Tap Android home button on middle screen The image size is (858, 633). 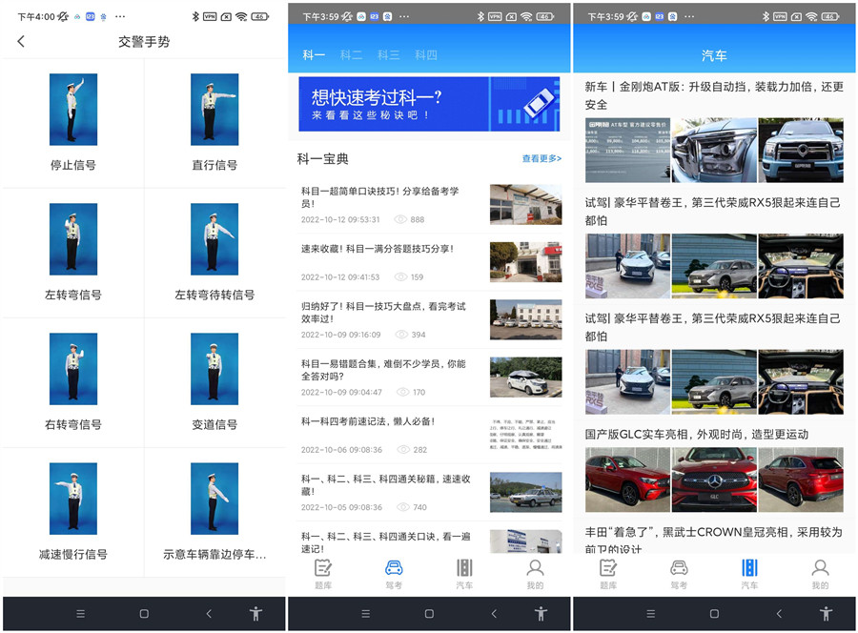pos(429,614)
